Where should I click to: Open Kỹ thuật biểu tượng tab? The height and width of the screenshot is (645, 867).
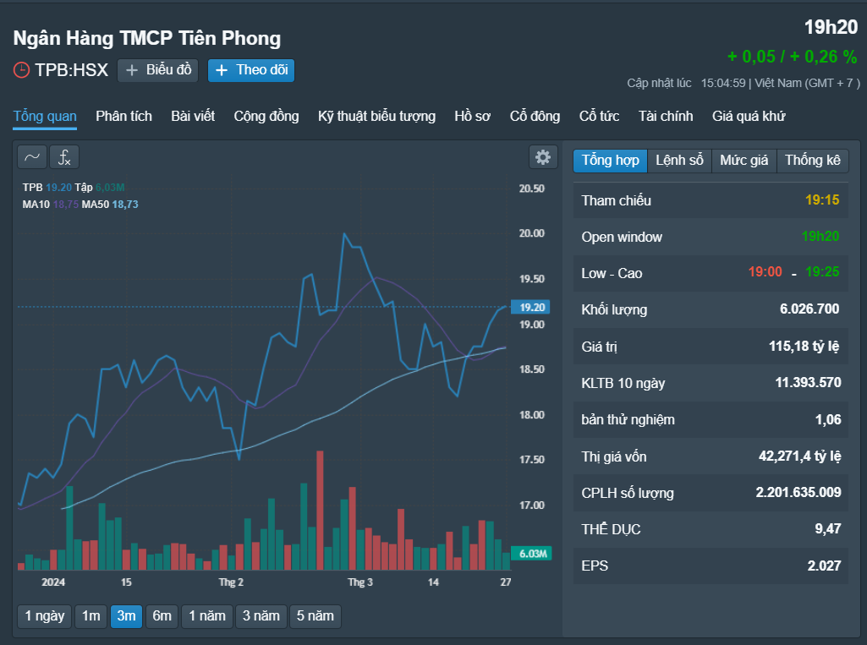coord(376,116)
